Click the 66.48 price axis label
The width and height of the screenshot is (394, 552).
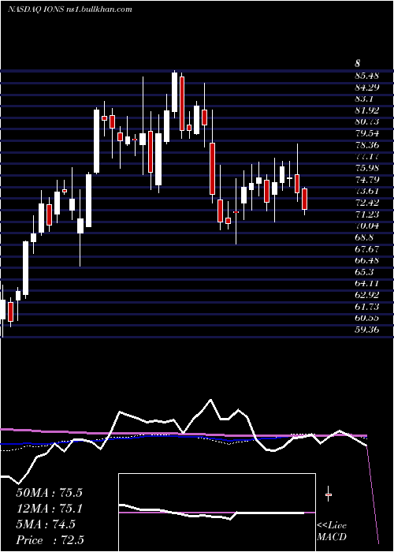click(367, 260)
